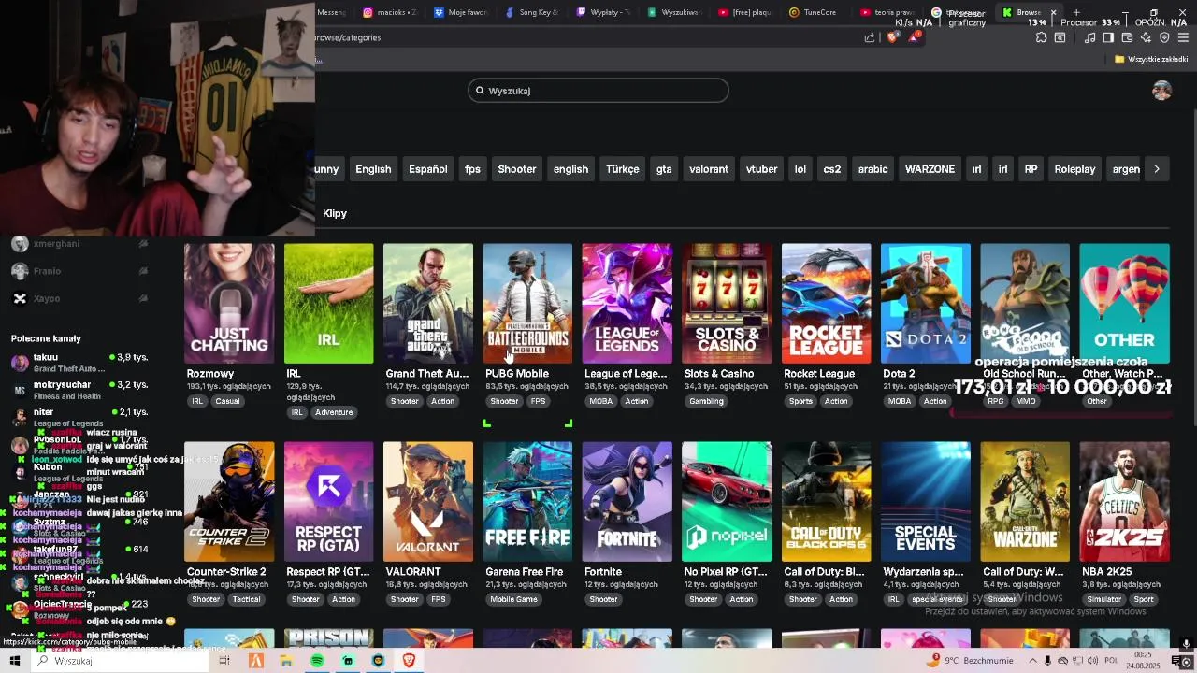Open the Just Chatting category thumbnail
This screenshot has height=673, width=1197.
pos(229,304)
